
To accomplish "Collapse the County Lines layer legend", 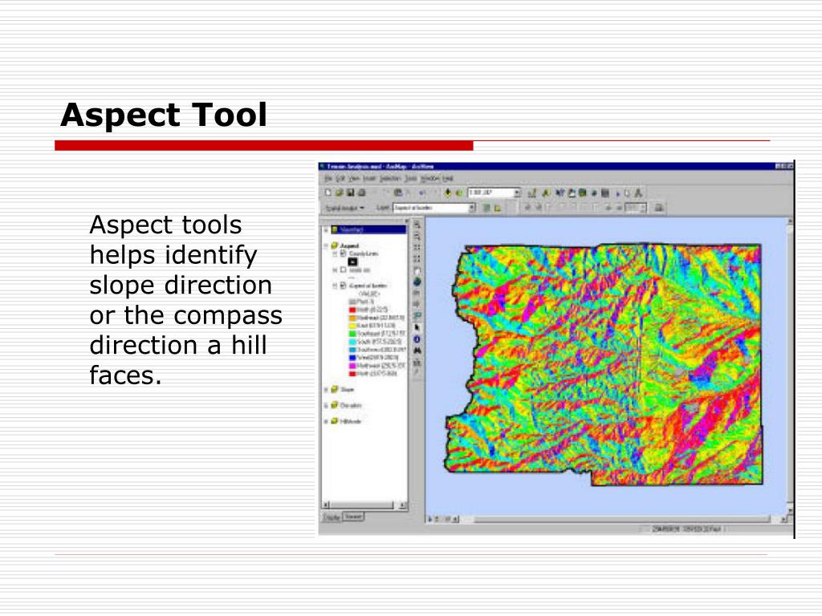I will pos(335,253).
